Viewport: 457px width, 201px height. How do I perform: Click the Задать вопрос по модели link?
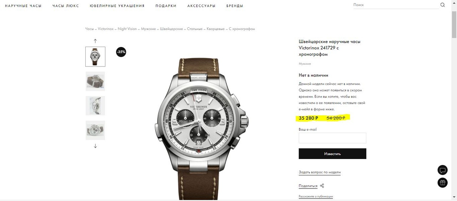click(320, 172)
